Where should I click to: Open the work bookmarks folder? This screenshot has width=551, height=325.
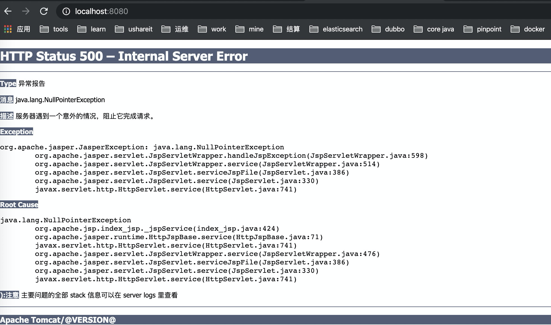219,29
